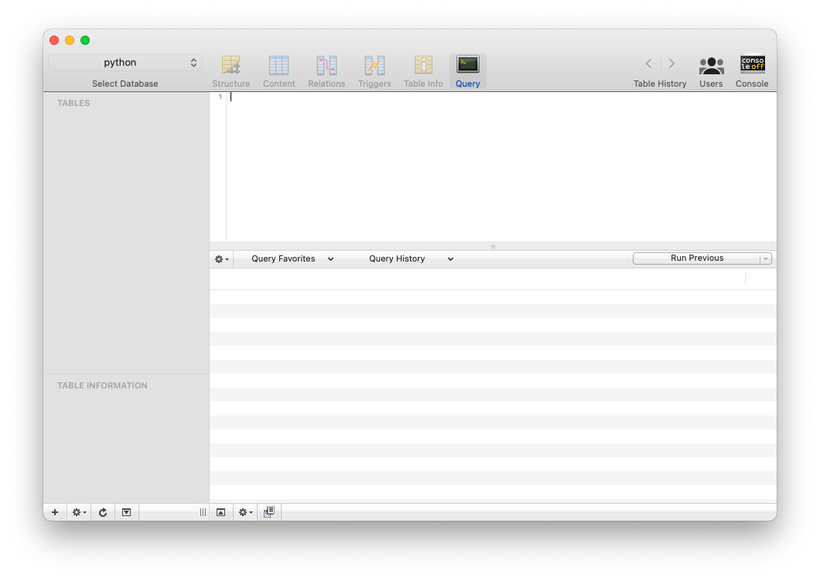820x578 pixels.
Task: Open the Run Previous arrow menu
Action: click(766, 258)
